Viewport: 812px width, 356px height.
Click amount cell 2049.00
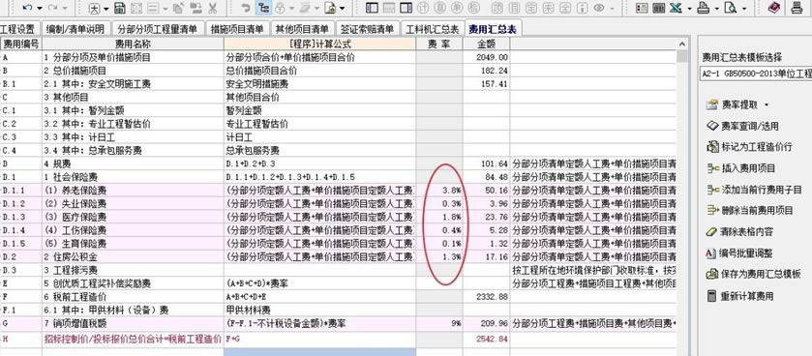[x=486, y=57]
